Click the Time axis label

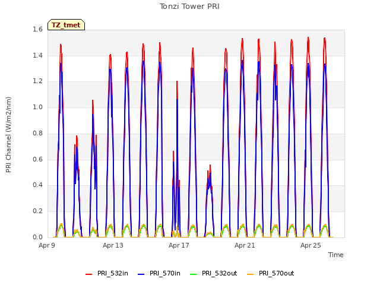tap(336, 255)
